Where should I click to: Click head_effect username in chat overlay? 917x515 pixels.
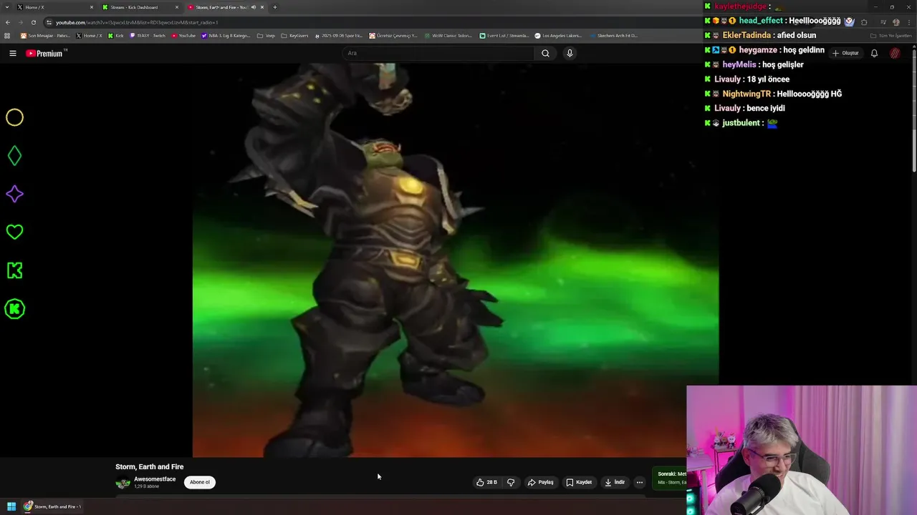(x=761, y=21)
